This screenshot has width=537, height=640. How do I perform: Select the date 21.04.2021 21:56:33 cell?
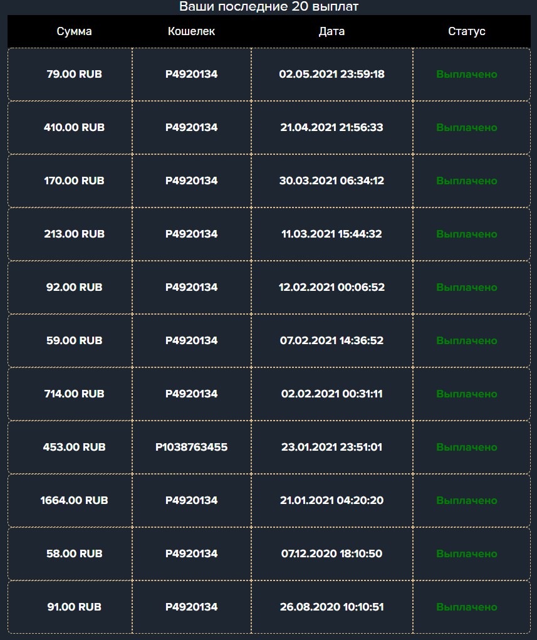point(331,127)
